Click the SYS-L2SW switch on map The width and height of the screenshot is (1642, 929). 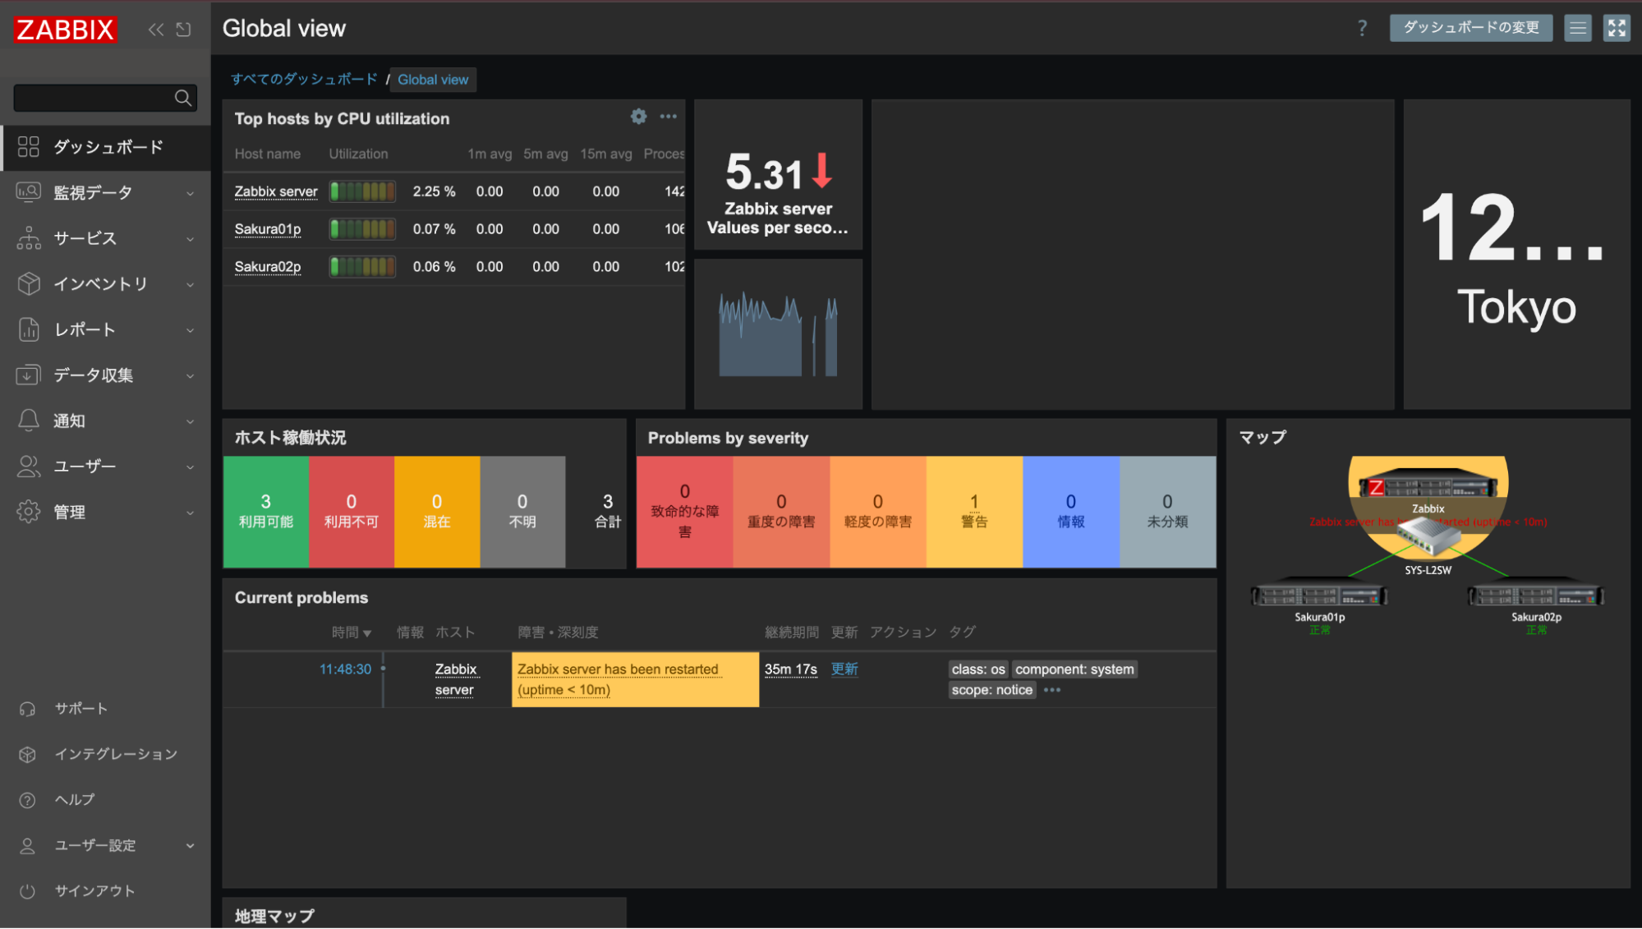1428,538
